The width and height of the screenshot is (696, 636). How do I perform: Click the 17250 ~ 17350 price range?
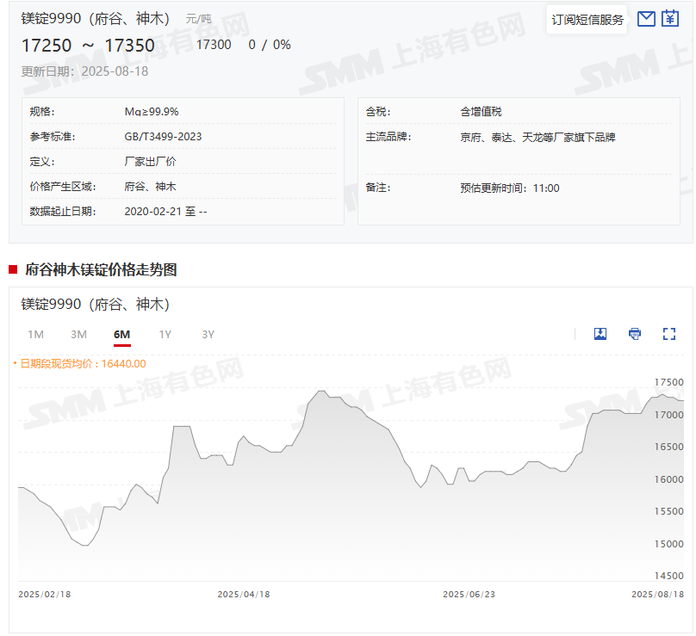tap(88, 46)
